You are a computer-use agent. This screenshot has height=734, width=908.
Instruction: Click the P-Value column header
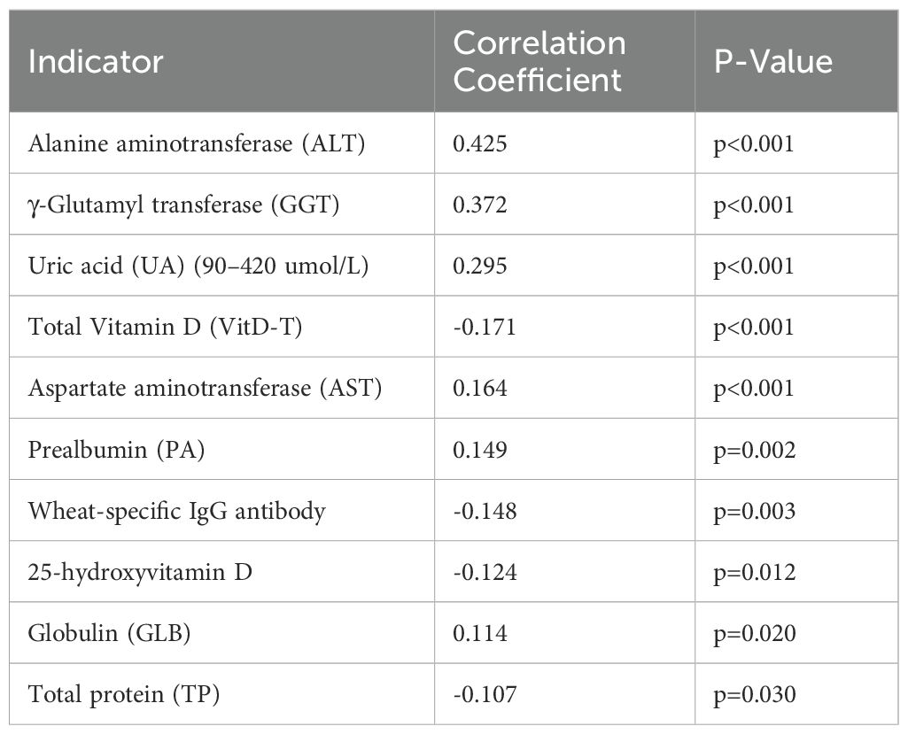tap(773, 62)
